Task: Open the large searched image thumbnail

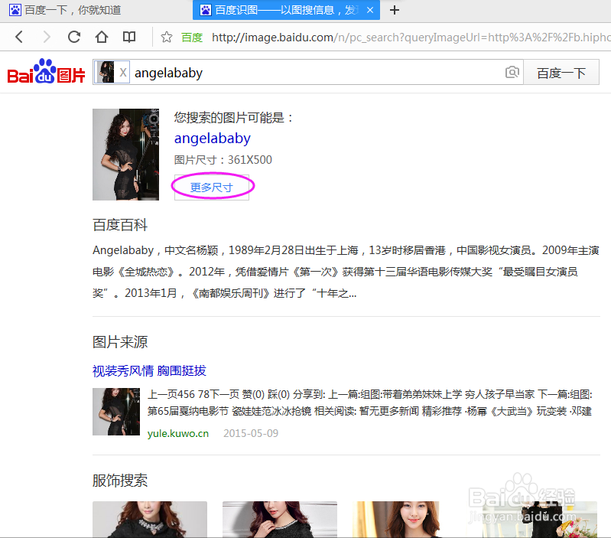Action: [x=126, y=155]
